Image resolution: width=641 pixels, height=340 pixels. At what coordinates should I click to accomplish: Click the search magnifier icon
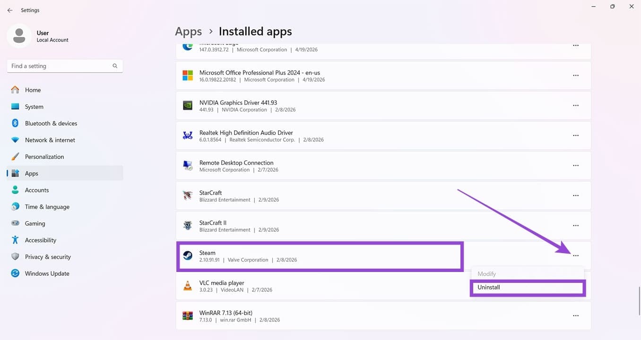tap(115, 66)
